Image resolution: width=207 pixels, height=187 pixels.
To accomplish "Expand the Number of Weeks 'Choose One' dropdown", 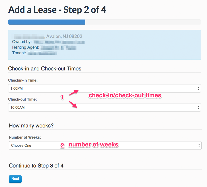I will coord(102,145).
